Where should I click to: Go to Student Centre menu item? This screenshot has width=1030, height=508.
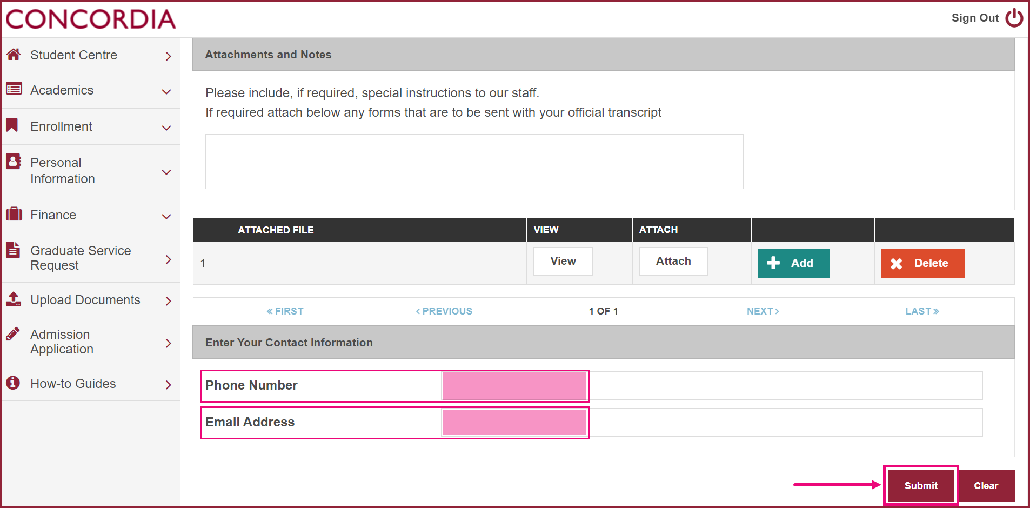[x=91, y=55]
